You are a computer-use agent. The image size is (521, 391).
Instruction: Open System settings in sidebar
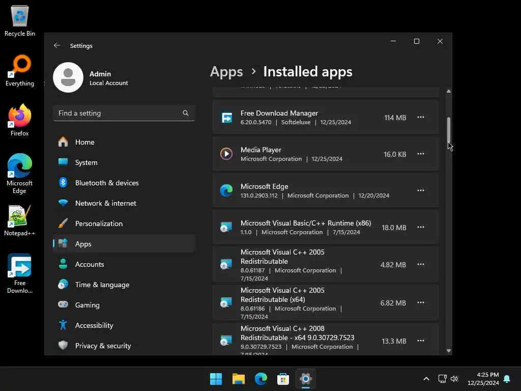click(124, 162)
